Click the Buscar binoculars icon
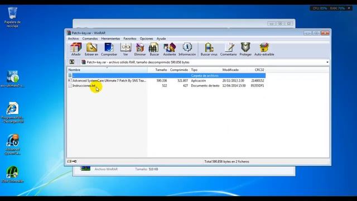 154,49
